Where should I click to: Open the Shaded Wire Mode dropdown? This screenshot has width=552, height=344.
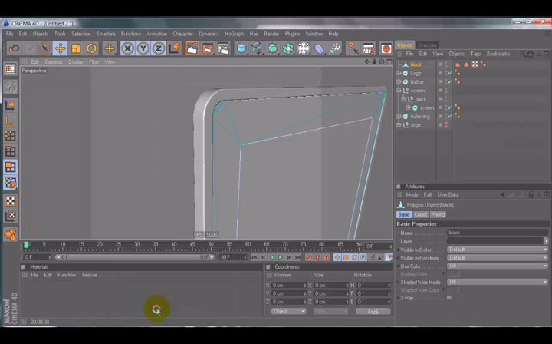[x=498, y=282]
